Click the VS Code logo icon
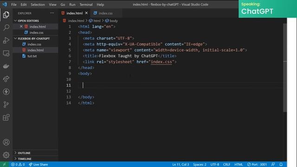Viewport: 297px width, 167px height. click(x=5, y=4)
